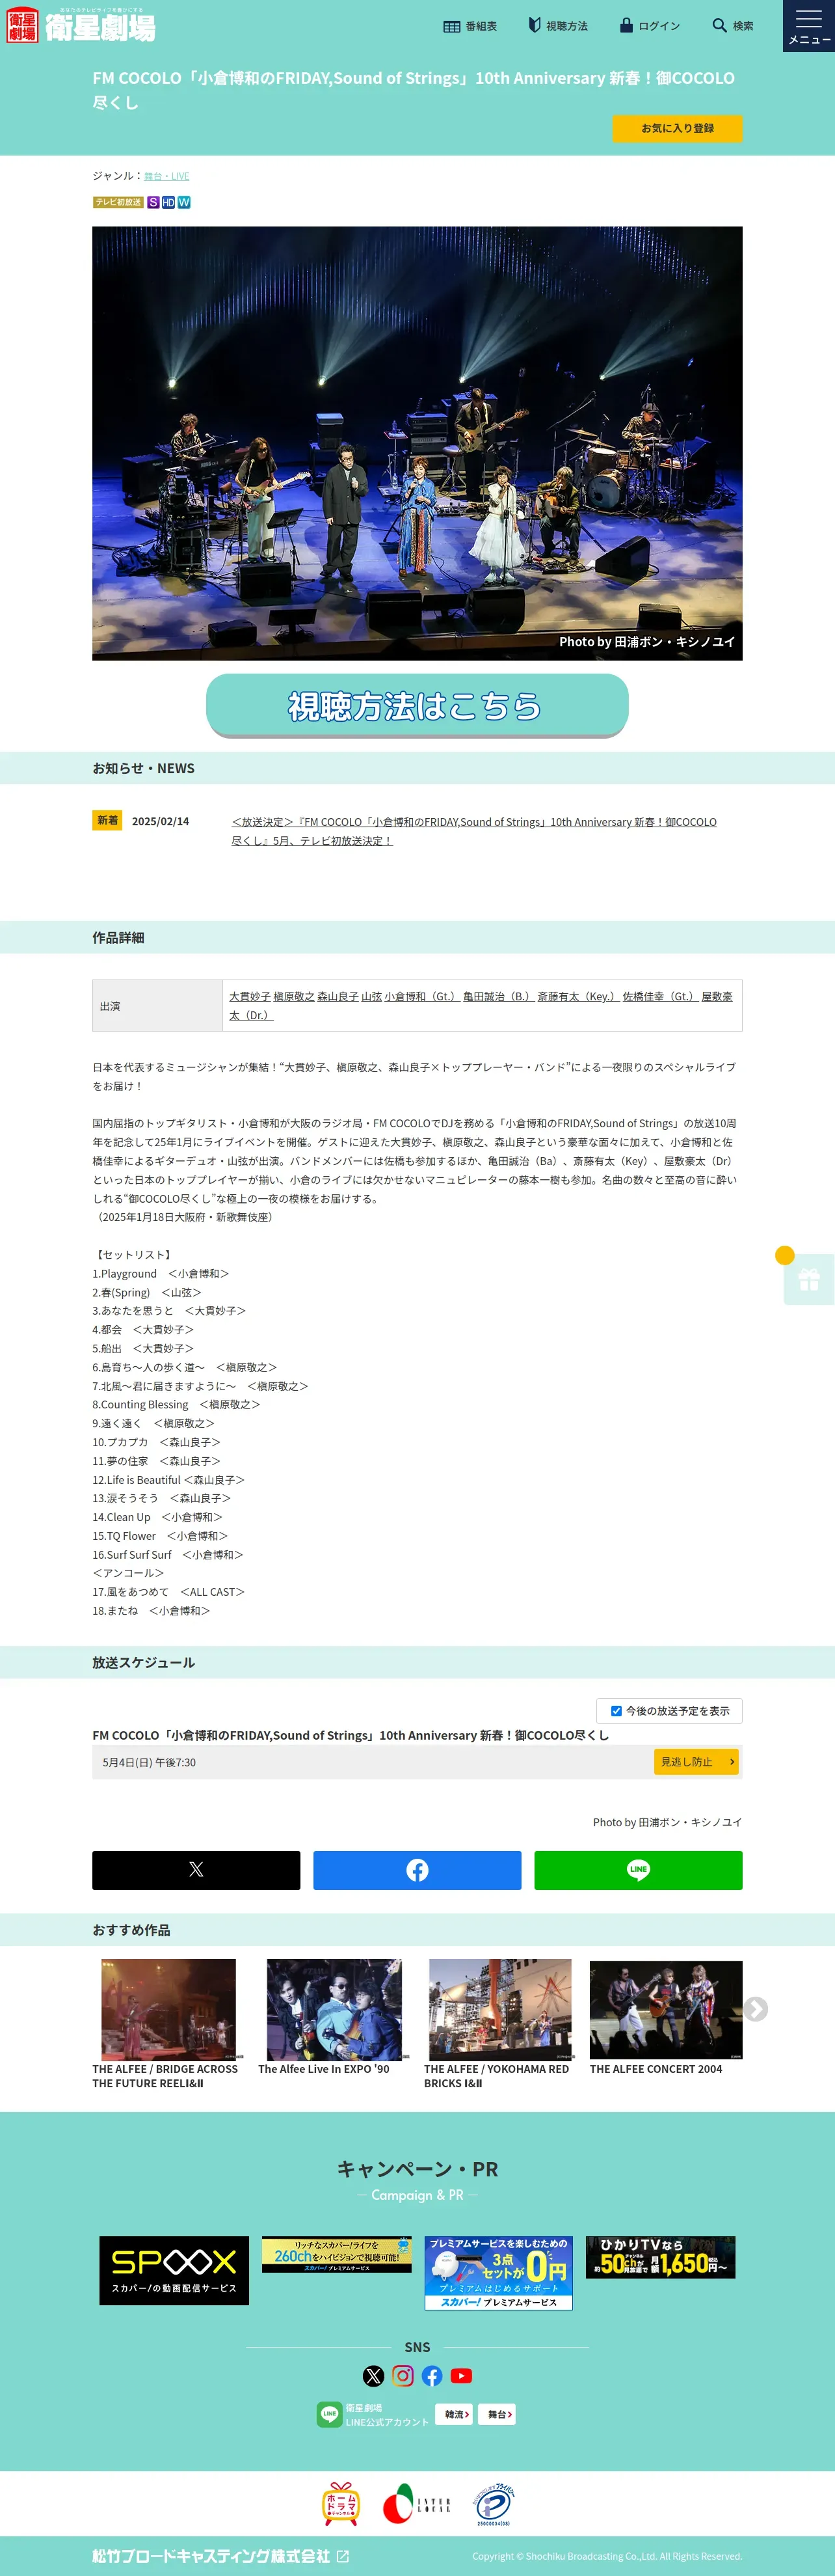The height and width of the screenshot is (2576, 835).
Task: Open the Instagram icon in the SNS section
Action: coord(403,2376)
